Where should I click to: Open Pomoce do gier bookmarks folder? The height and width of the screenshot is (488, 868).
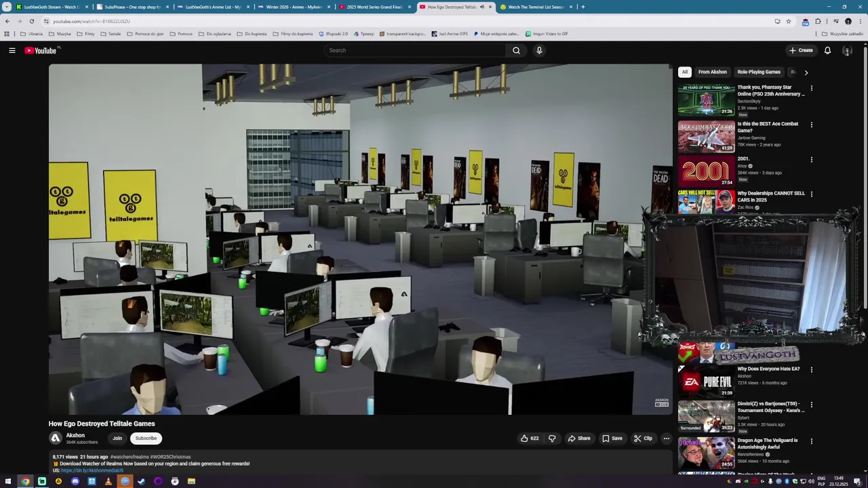tap(146, 34)
